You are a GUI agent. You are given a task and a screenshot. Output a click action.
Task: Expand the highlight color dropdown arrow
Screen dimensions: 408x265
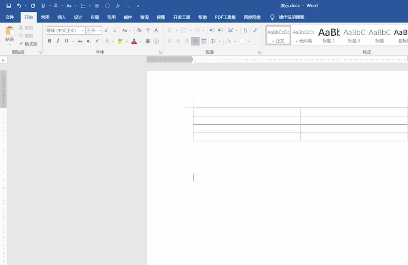[127, 41]
